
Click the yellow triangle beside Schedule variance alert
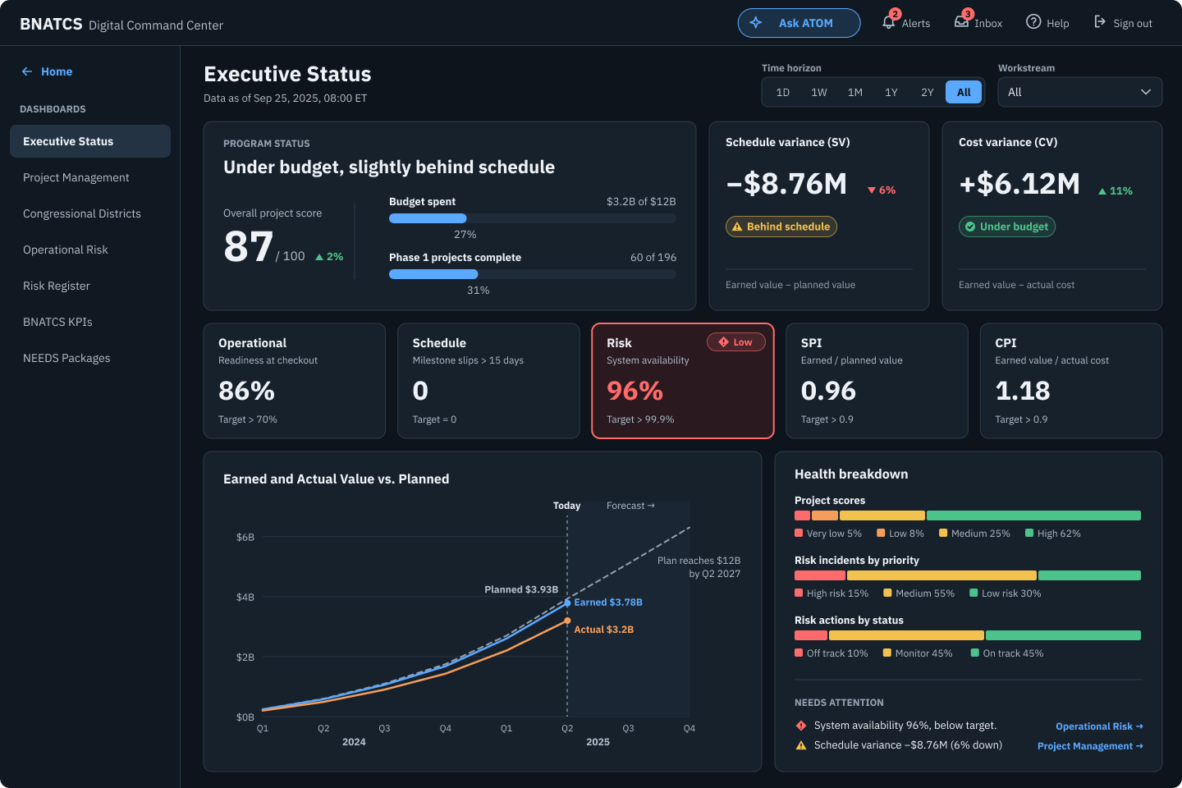801,745
